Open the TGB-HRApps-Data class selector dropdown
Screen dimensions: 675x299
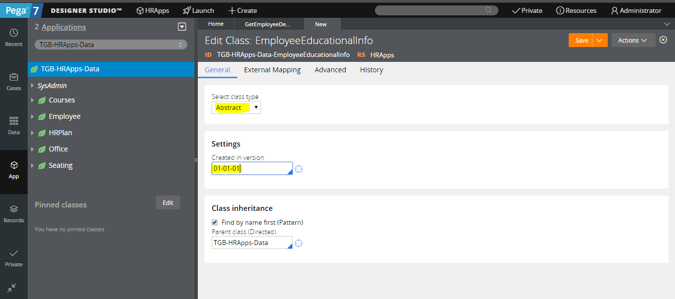(x=111, y=45)
